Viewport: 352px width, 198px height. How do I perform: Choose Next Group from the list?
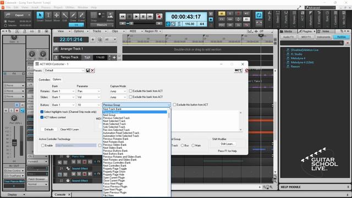[x=109, y=115]
